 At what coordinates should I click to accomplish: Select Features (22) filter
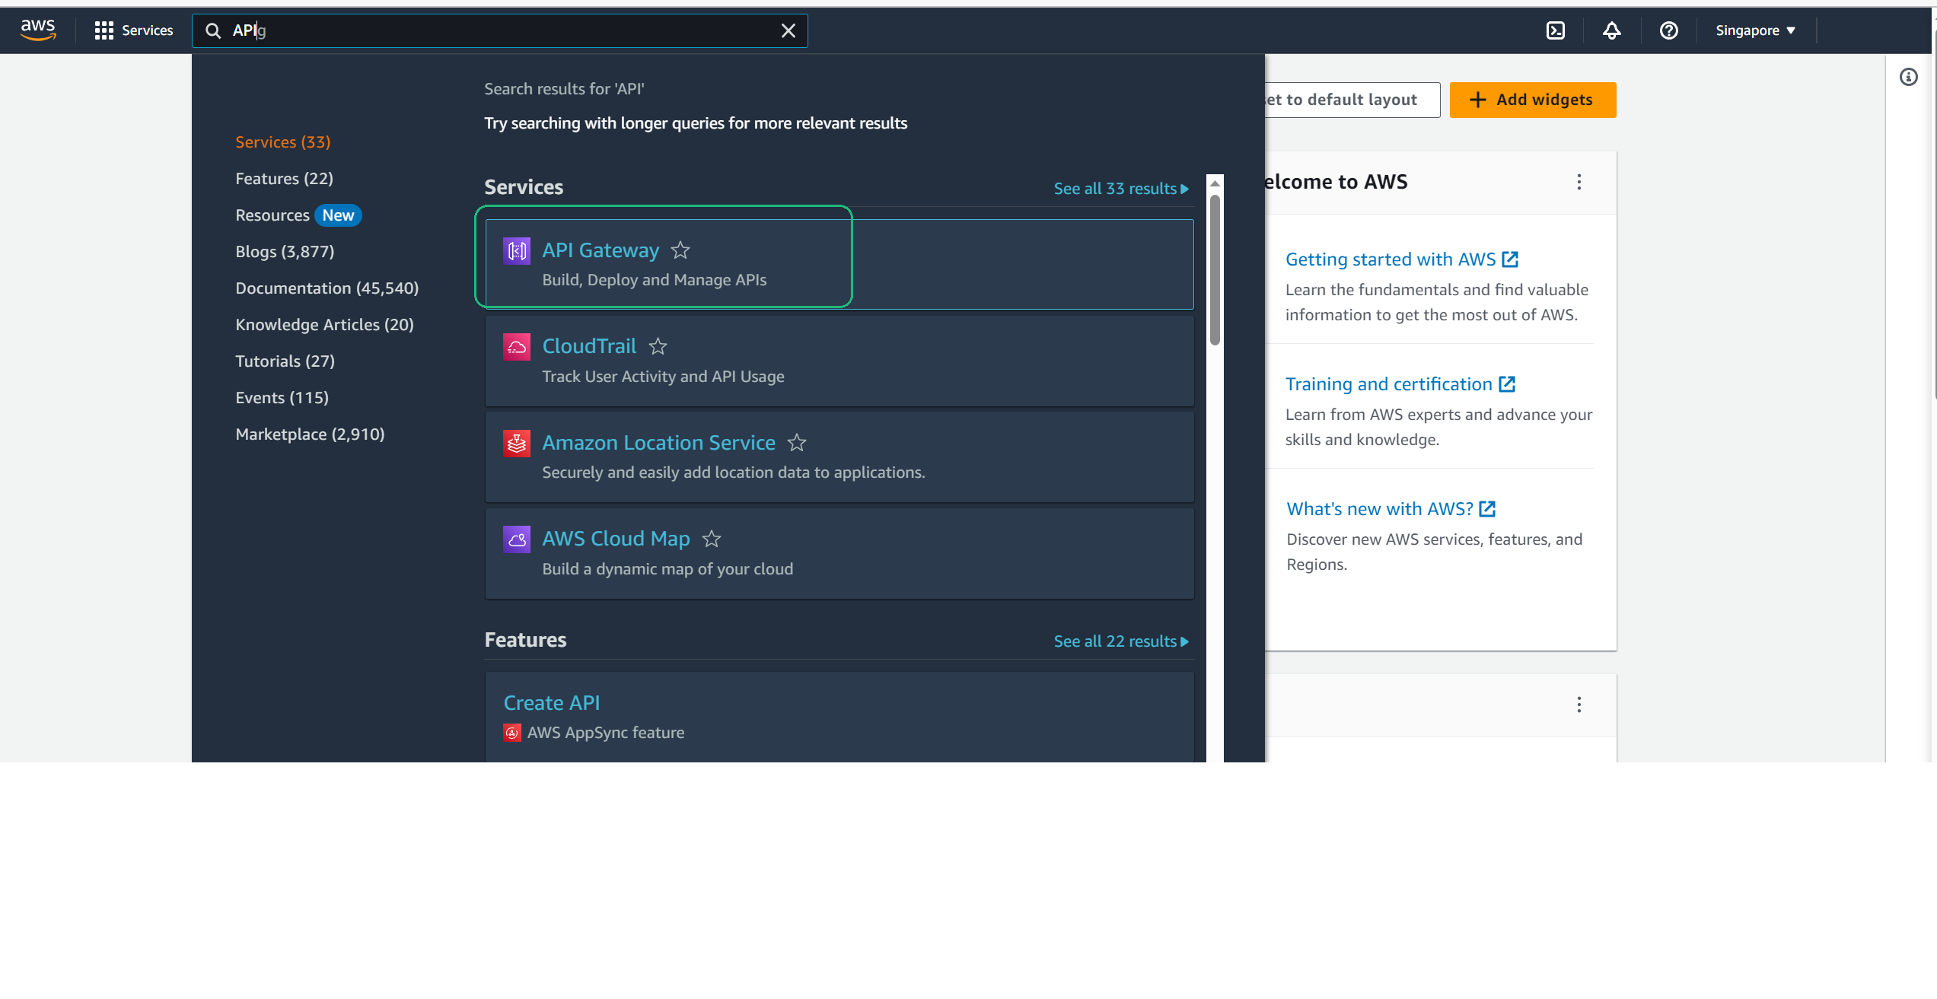[x=285, y=179]
